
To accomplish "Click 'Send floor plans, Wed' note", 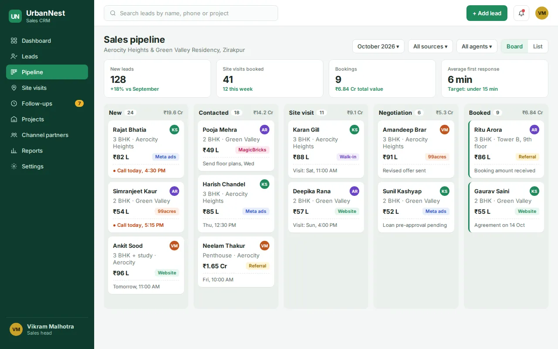I will 228,164.
